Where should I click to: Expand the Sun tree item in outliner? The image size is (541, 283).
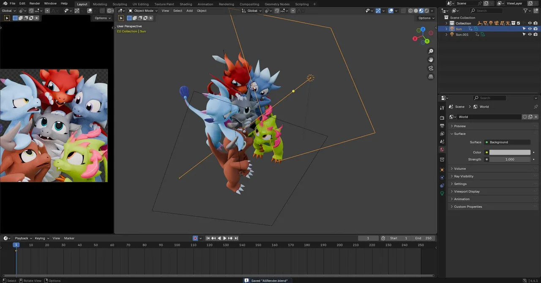tap(446, 29)
